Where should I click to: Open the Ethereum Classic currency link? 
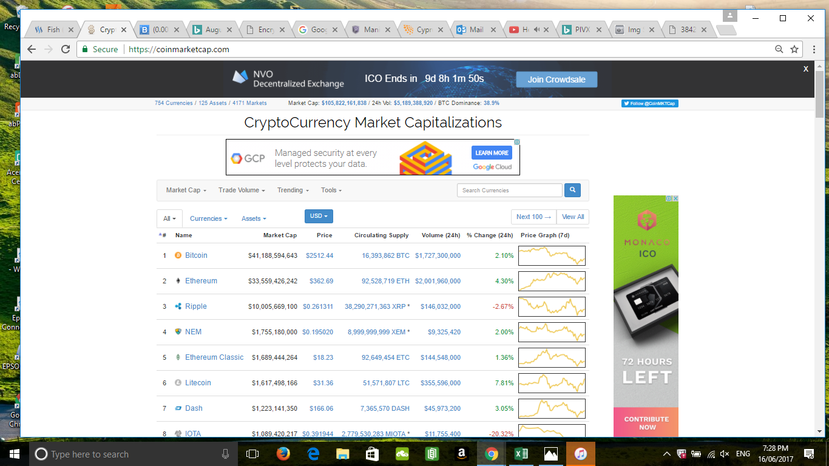214,357
